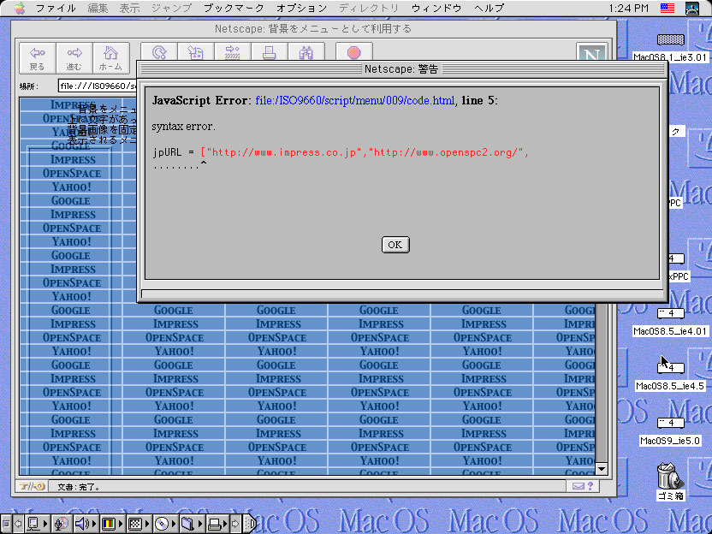Open the CD player Control Strip module
Image resolution: width=712 pixels, height=534 pixels.
click(x=164, y=524)
